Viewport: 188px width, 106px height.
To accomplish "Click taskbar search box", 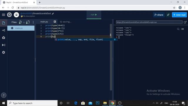I will point(32,103).
